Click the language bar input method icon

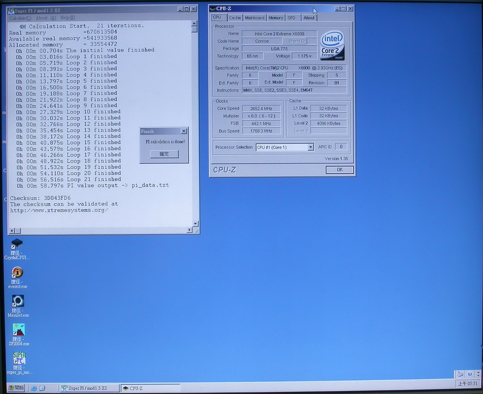click(460, 374)
